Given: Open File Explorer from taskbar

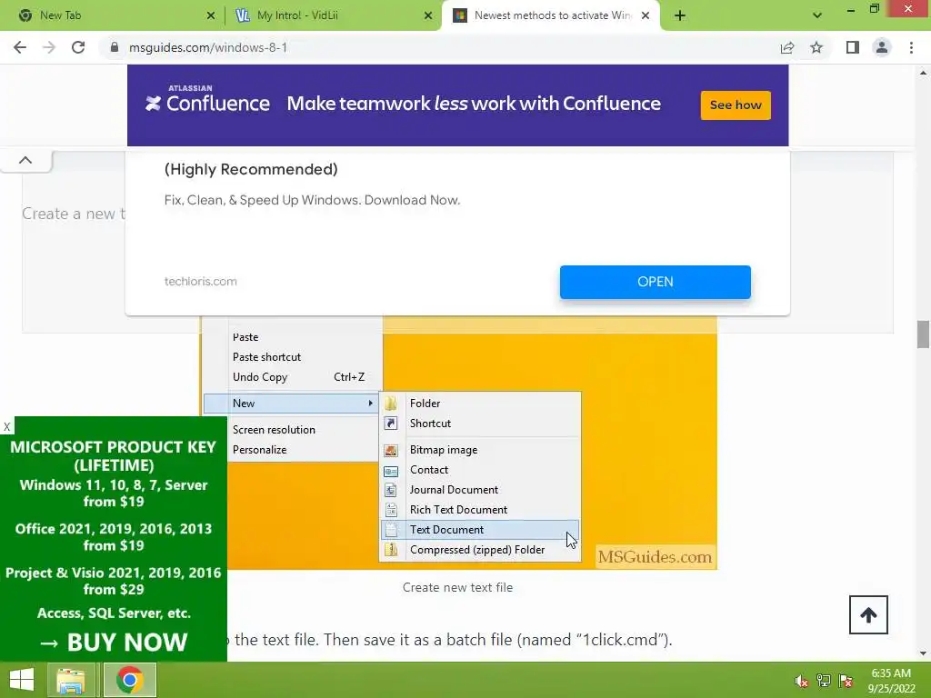Looking at the screenshot, I should (71, 680).
